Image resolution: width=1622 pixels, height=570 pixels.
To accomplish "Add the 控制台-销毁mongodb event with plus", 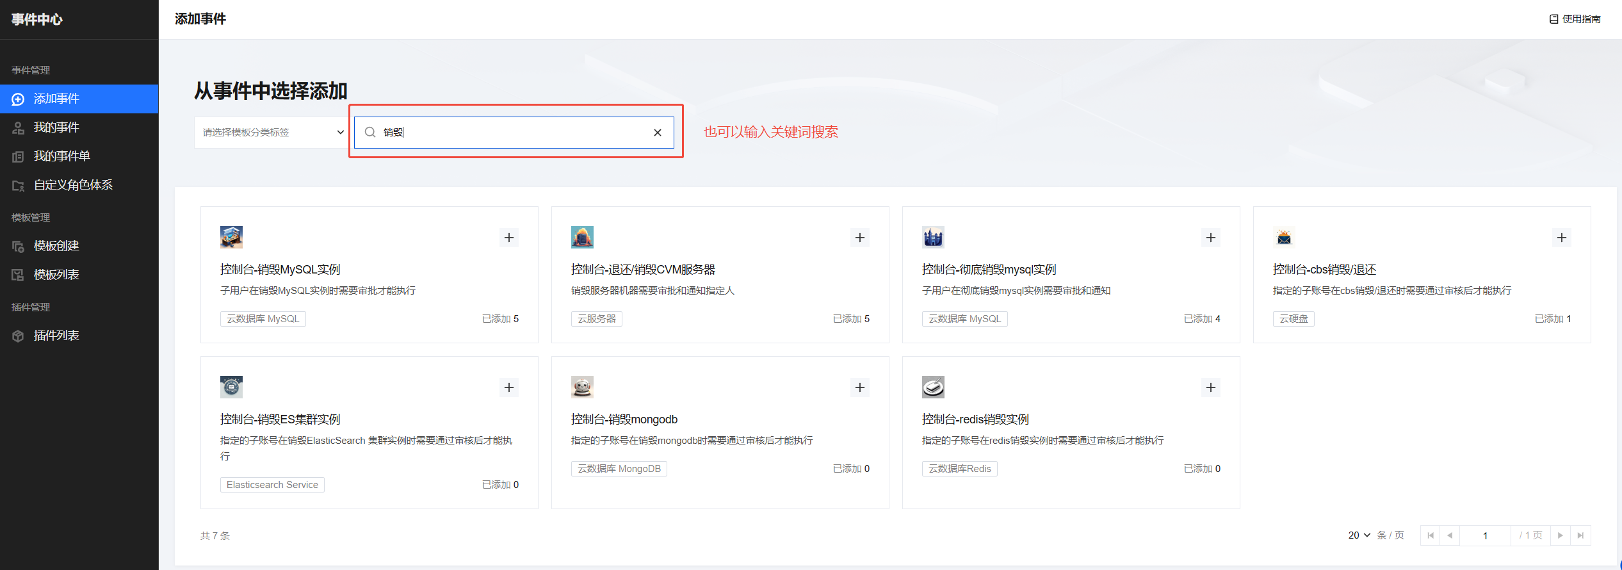I will [860, 387].
